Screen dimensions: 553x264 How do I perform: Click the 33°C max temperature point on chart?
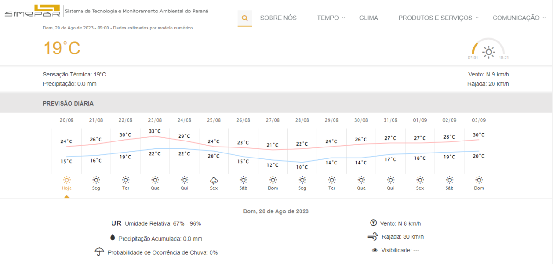[x=155, y=136]
